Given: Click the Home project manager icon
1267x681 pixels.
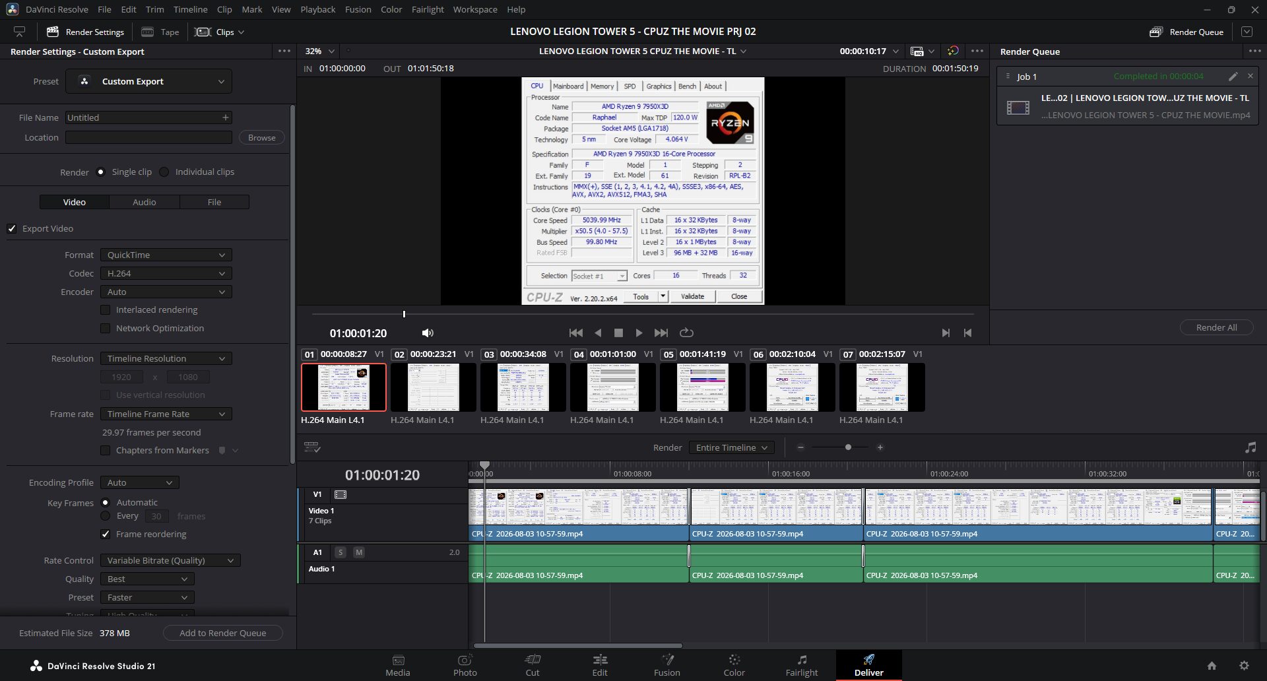Looking at the screenshot, I should 1212,666.
